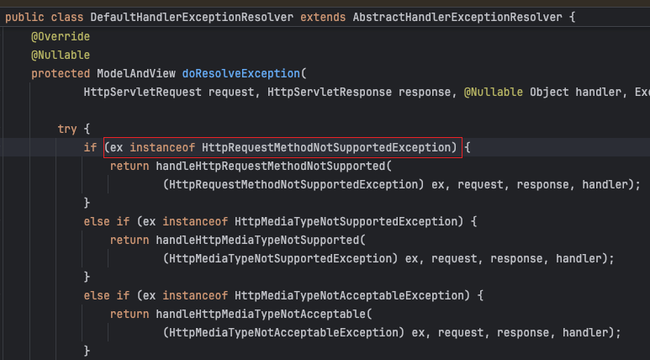
Task: Click the @Nullable annotation above protected
Action: (61, 55)
